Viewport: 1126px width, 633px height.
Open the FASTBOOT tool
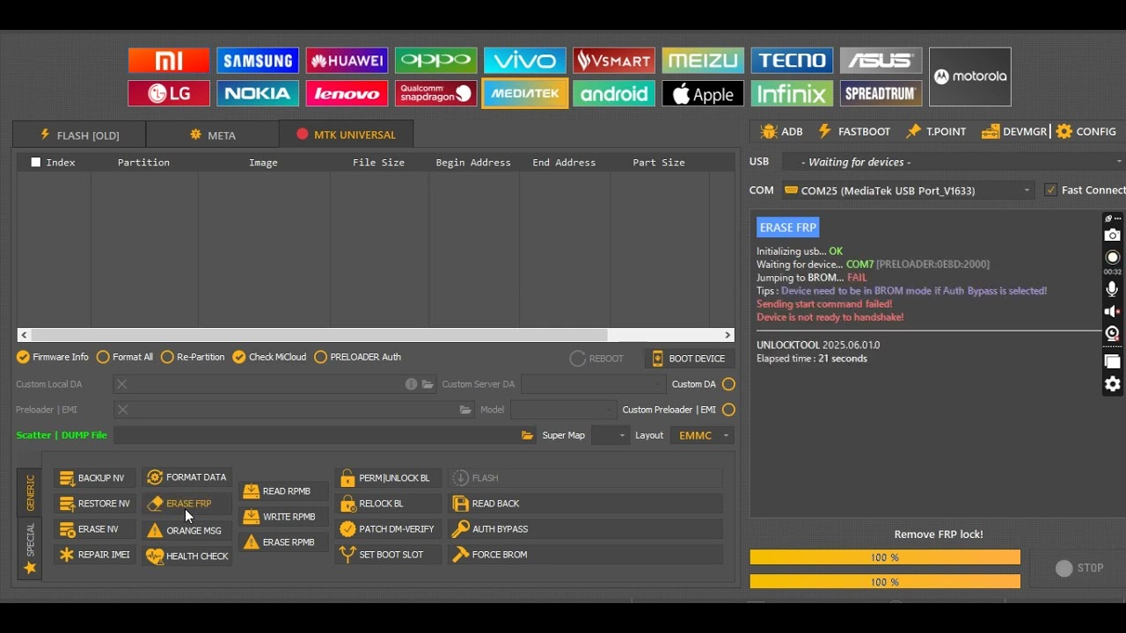click(854, 131)
